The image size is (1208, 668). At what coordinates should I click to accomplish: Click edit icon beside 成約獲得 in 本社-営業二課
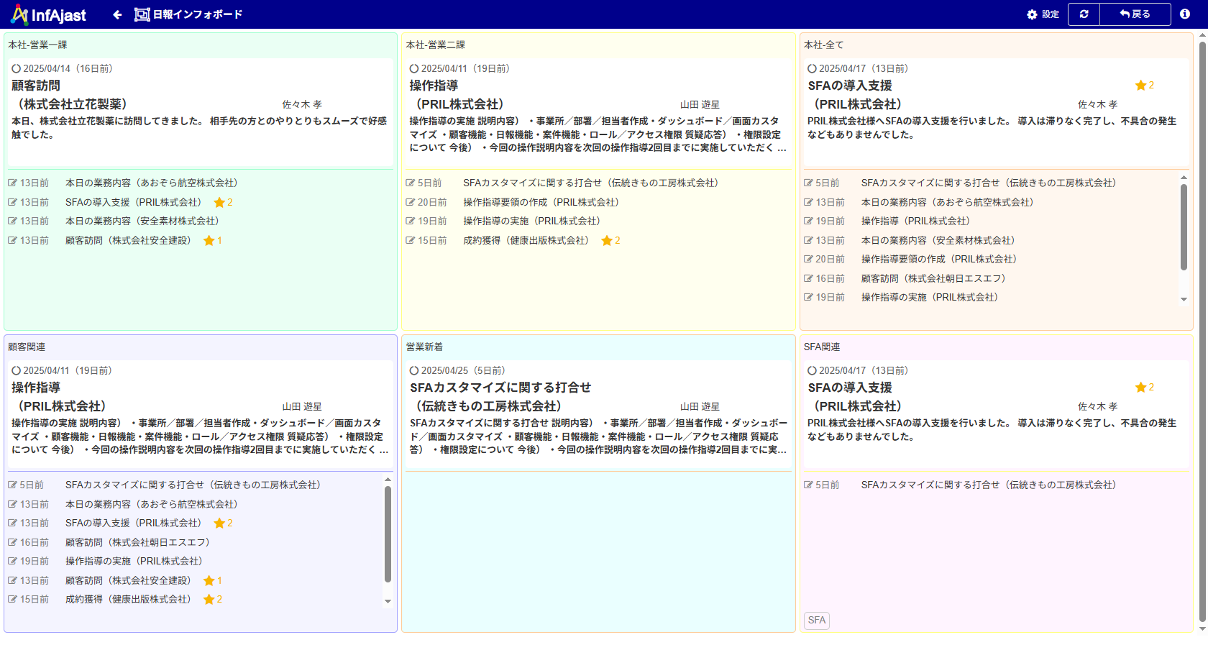pyautogui.click(x=411, y=241)
